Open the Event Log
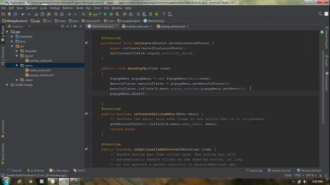Image resolution: width=330 pixels, height=185 pixels. click(254, 171)
